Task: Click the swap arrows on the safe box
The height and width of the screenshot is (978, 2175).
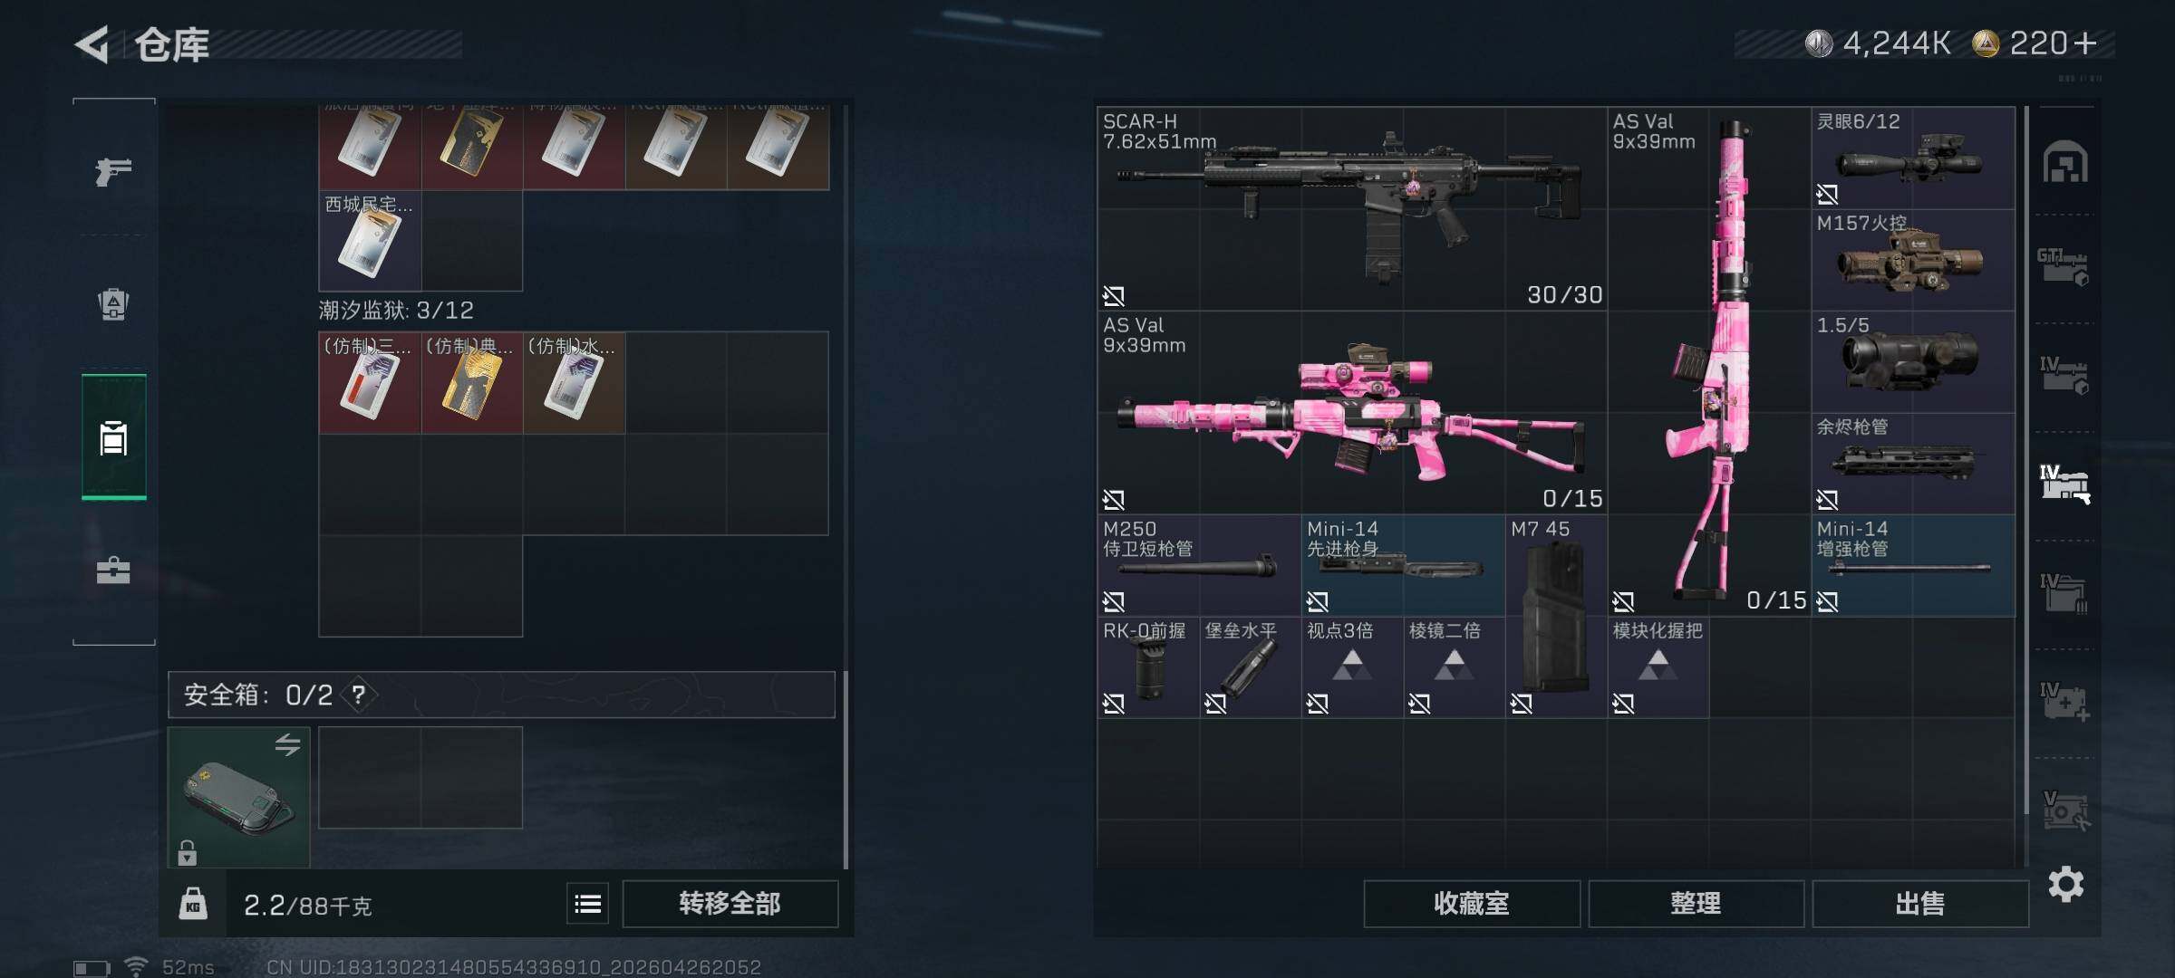Action: [287, 744]
